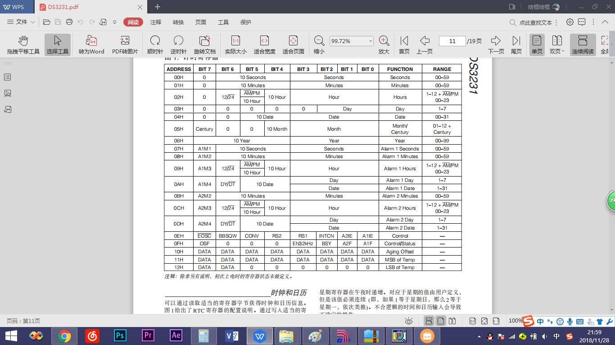Image resolution: width=615 pixels, height=345 pixels.
Task: Click the open file folder icon
Action: pyautogui.click(x=46, y=22)
